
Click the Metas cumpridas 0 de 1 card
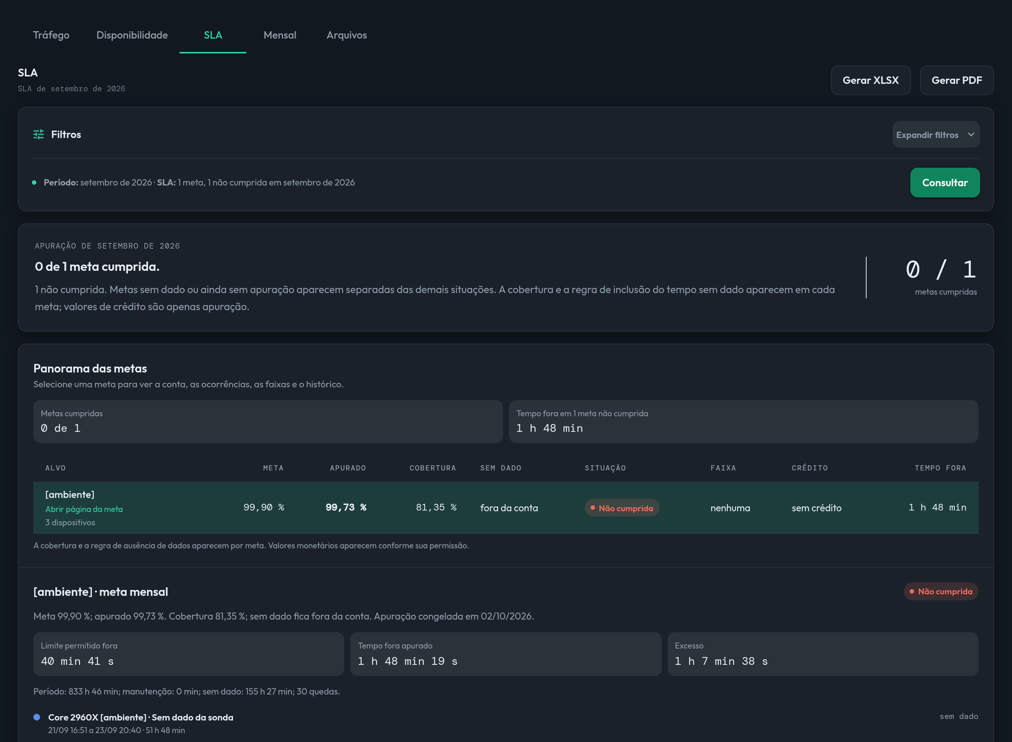[x=268, y=421]
